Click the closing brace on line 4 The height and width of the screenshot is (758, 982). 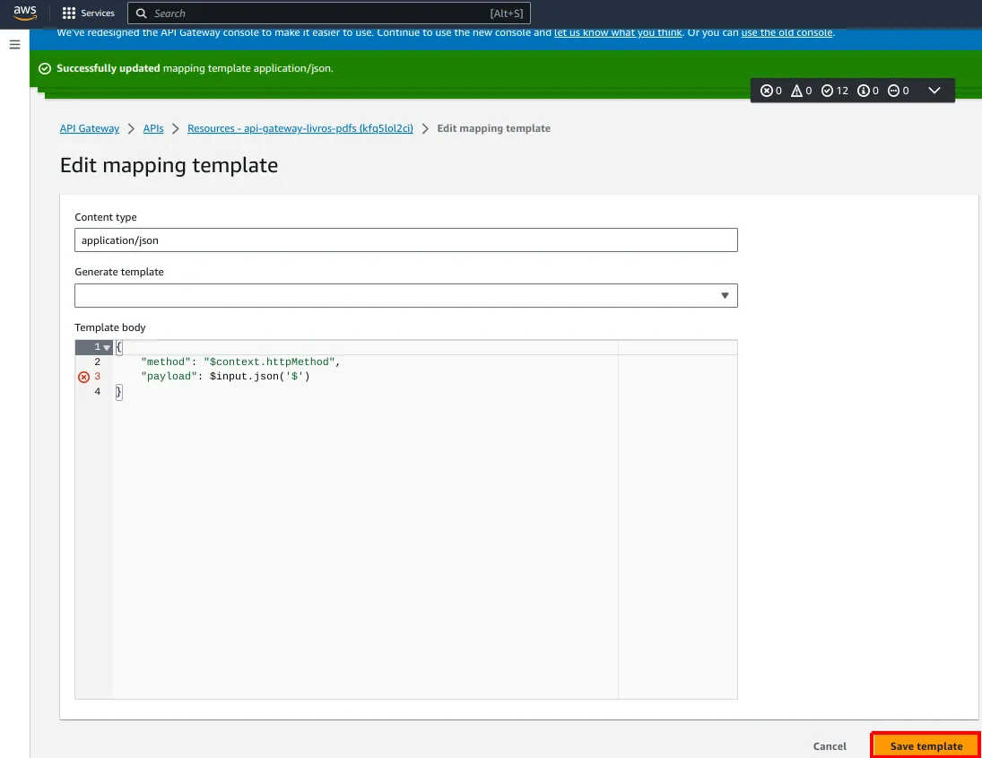tap(119, 392)
